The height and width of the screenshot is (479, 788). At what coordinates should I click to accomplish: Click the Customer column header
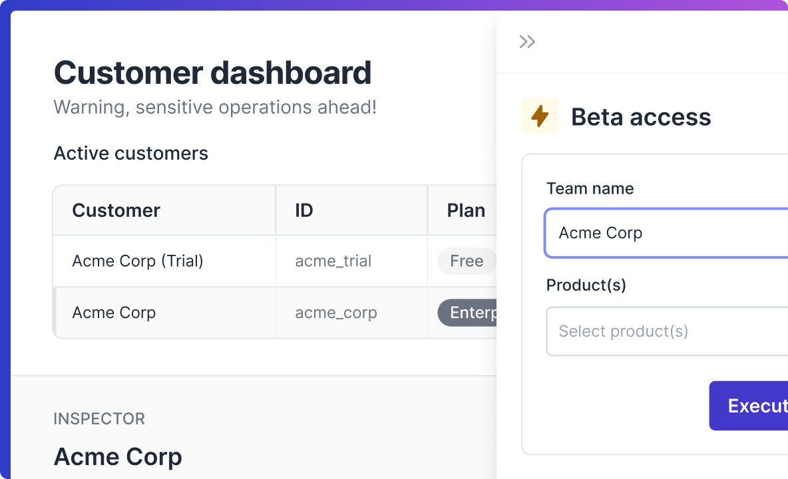(116, 210)
